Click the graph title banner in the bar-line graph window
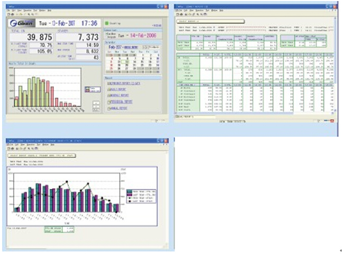342x254 pixels. click(42, 155)
